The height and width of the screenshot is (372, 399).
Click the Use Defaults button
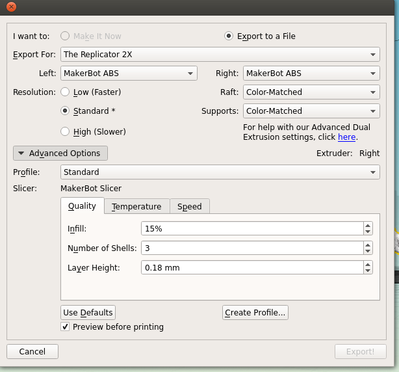[x=88, y=313]
